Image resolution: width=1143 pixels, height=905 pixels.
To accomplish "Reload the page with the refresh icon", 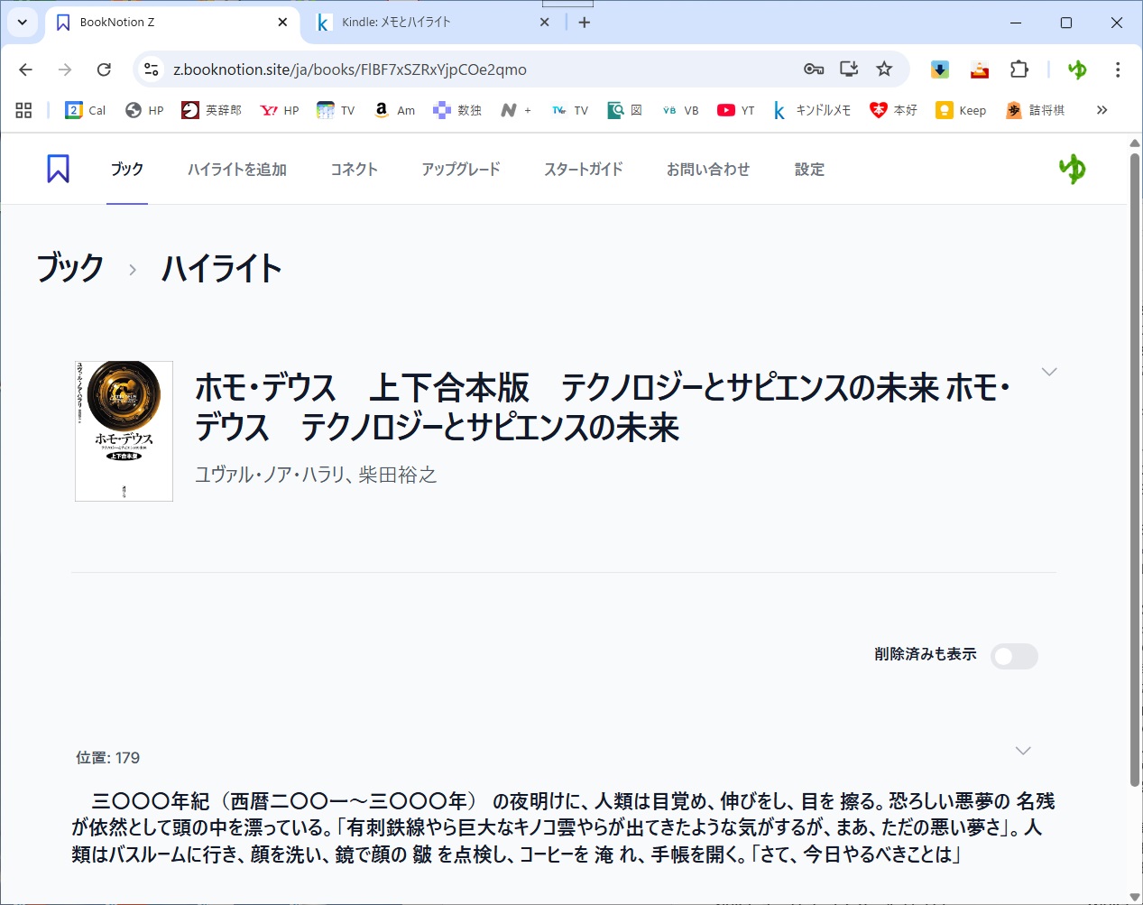I will (x=104, y=69).
